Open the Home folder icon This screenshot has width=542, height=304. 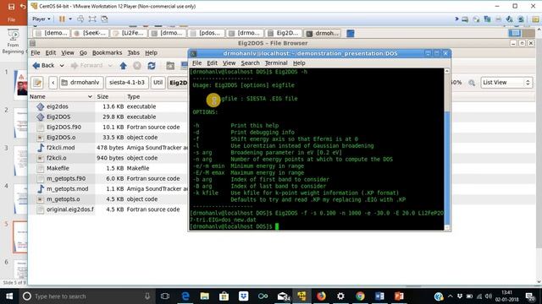click(170, 66)
